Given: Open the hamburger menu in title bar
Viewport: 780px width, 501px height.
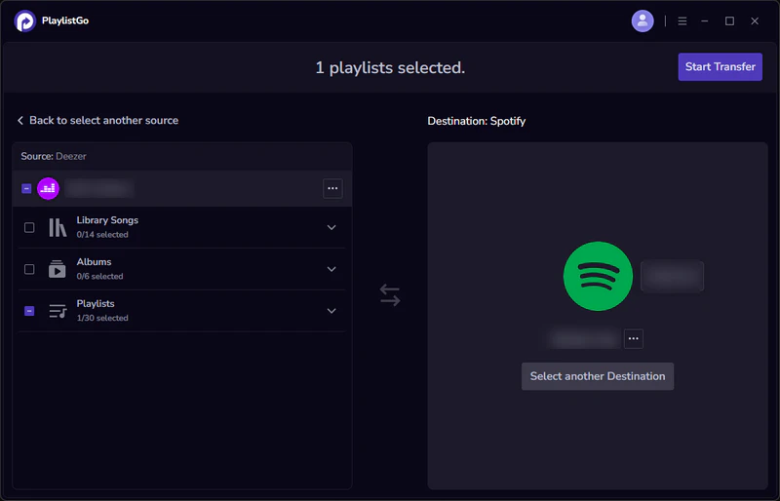Looking at the screenshot, I should [x=682, y=20].
